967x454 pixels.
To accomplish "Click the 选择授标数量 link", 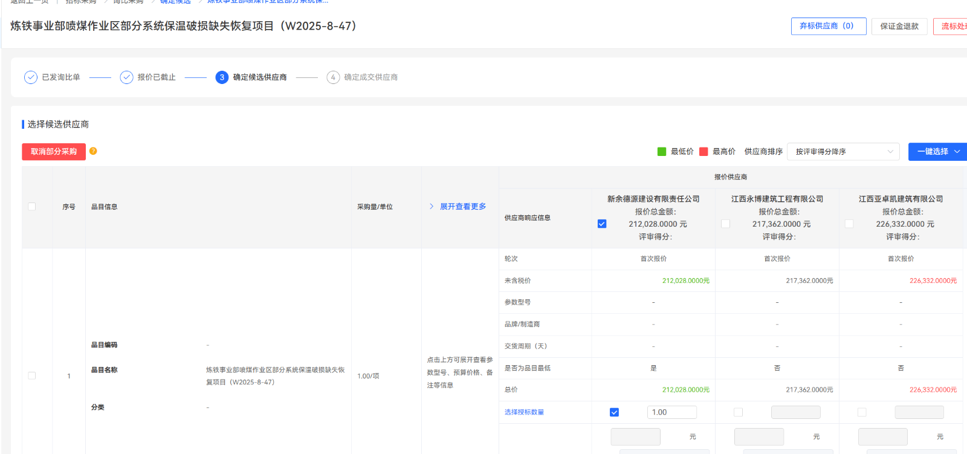I will click(x=524, y=412).
